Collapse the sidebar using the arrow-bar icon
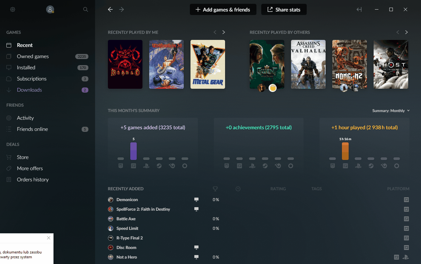Viewport: 421px width, 264px height. coord(359,10)
